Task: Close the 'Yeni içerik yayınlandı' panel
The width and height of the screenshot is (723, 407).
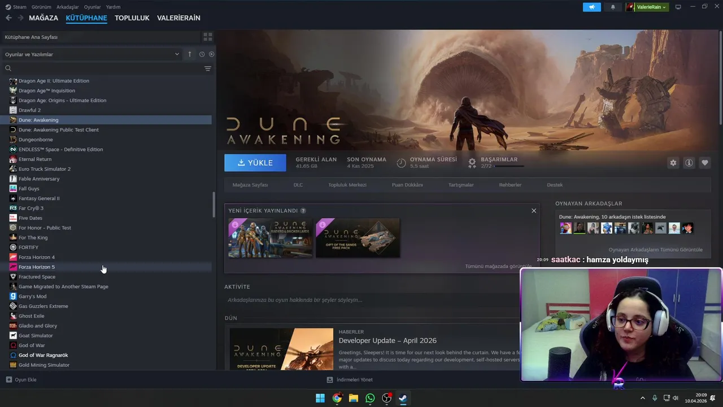Action: coord(534,211)
